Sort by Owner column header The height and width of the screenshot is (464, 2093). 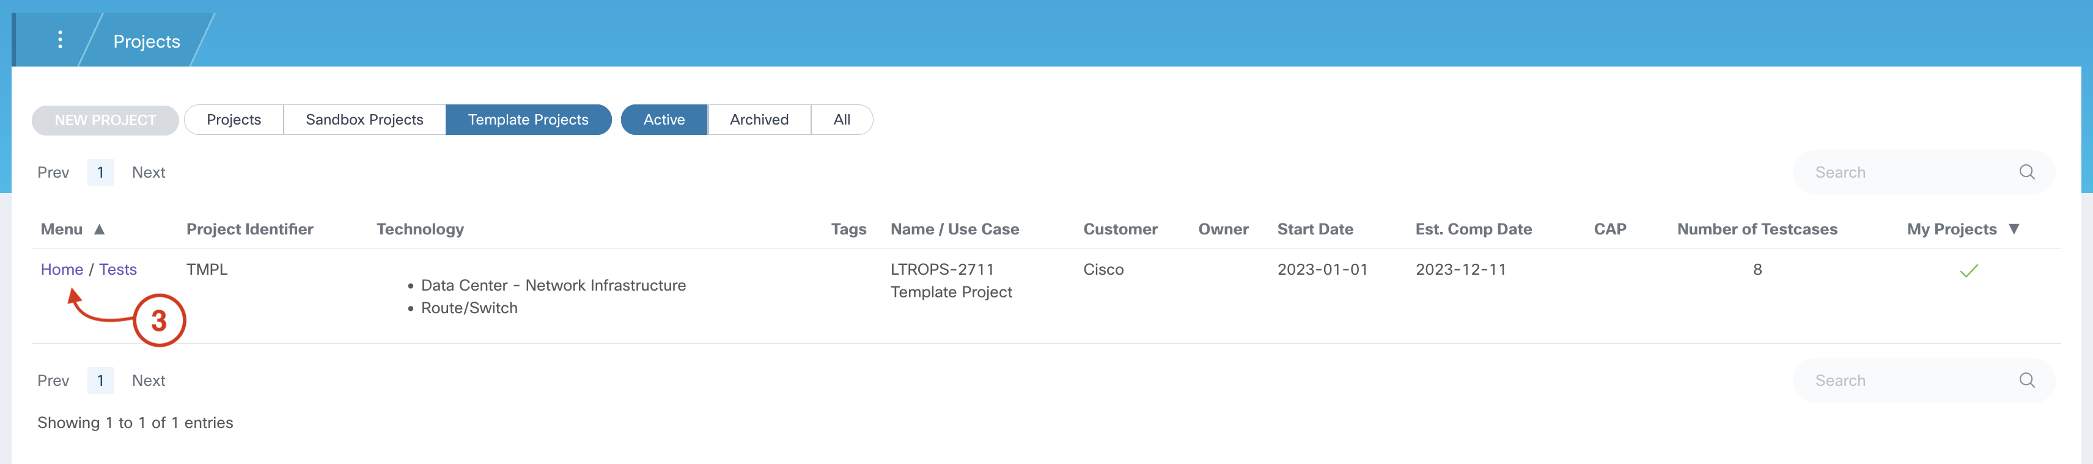tap(1223, 230)
